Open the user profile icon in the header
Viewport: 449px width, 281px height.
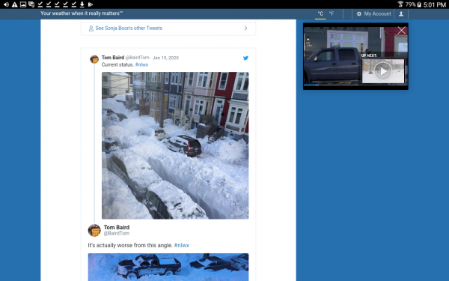(x=401, y=13)
